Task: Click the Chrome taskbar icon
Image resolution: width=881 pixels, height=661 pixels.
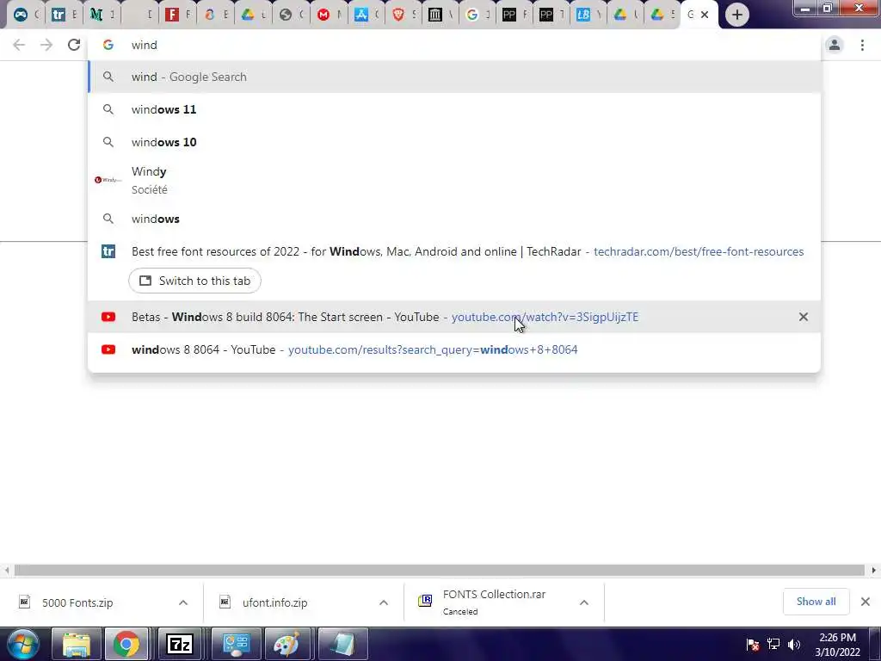Action: pos(126,644)
